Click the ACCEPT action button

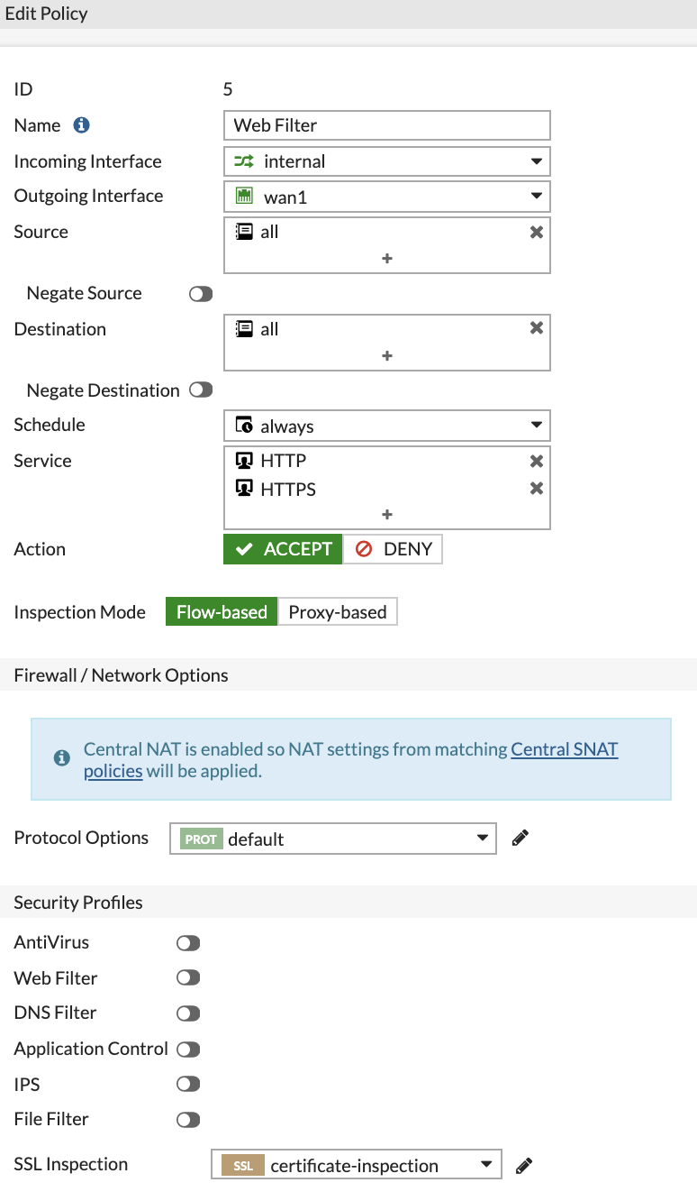(x=282, y=548)
